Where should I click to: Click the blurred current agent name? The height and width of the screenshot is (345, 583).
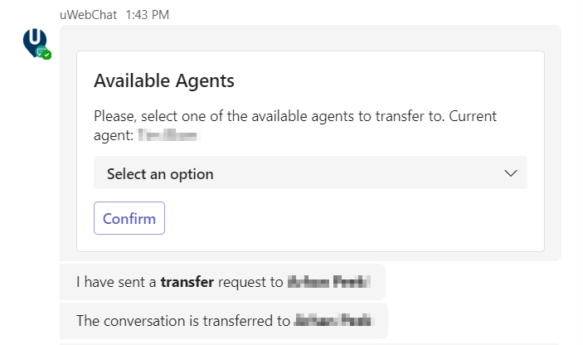pos(171,134)
